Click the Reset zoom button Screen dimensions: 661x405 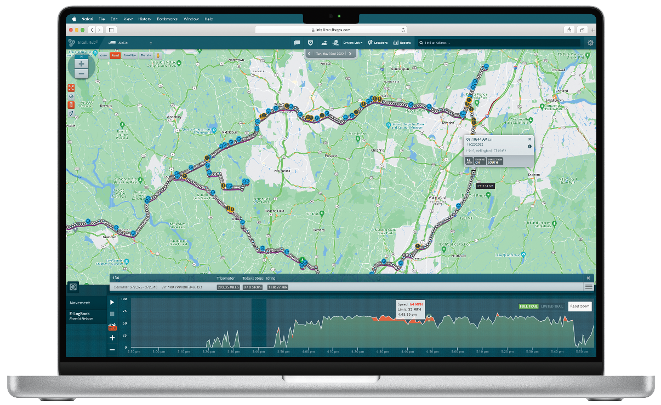click(x=580, y=306)
